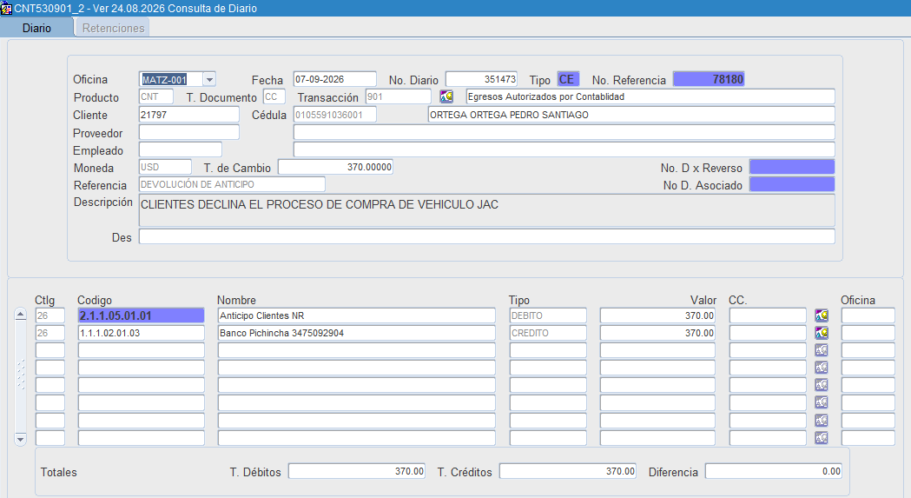Expand the Oficina MATZ-001 dropdown arrow
This screenshot has width=911, height=498.
pos(210,79)
